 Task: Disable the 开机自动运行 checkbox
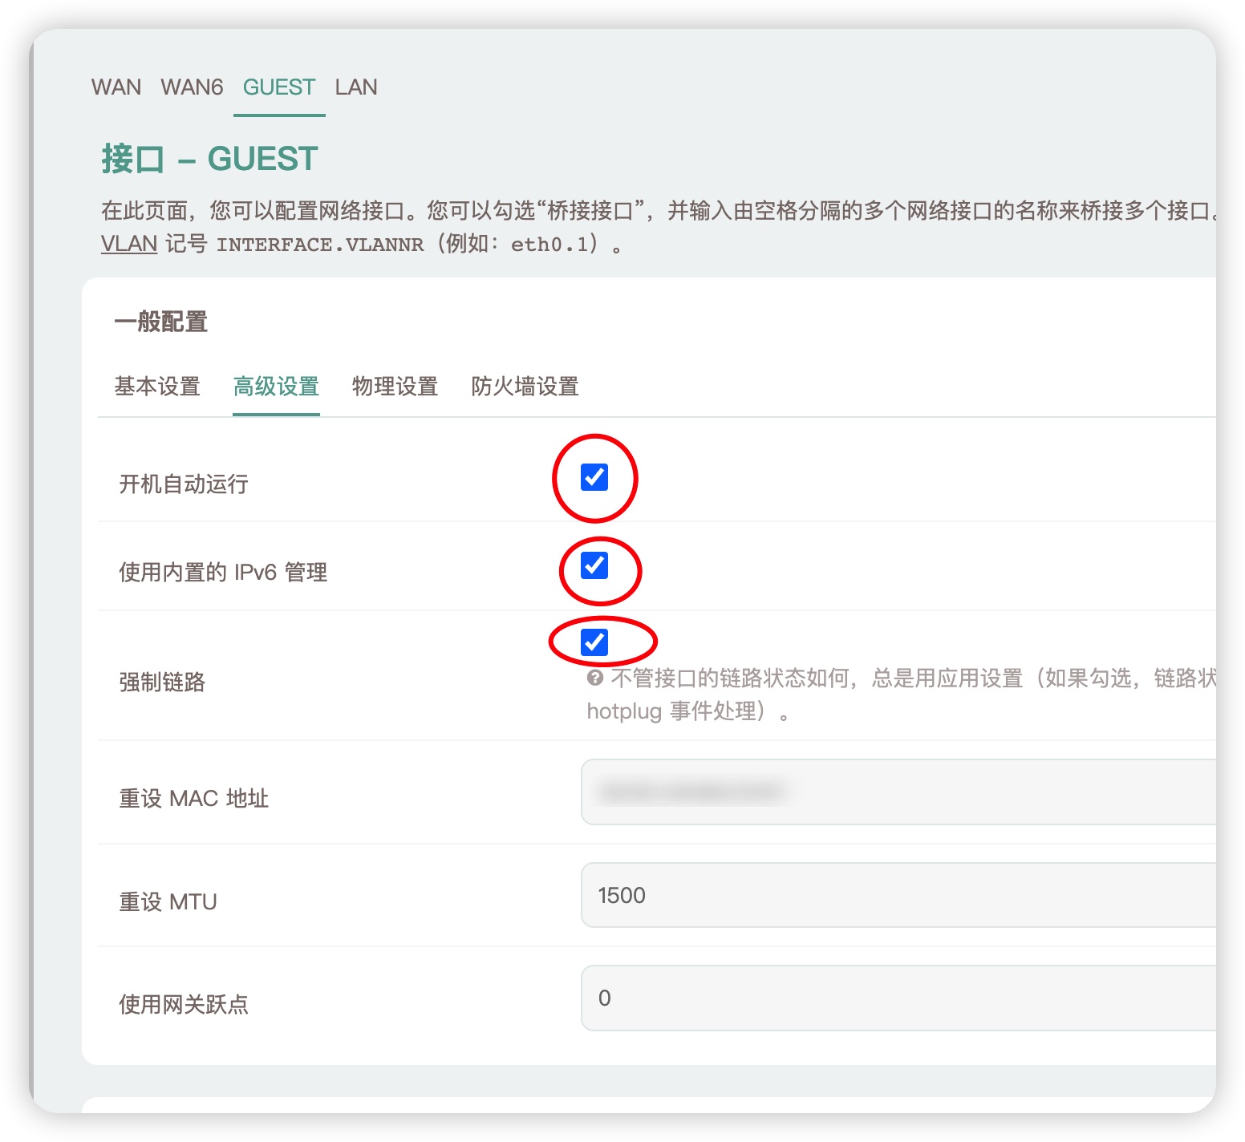pos(594,478)
